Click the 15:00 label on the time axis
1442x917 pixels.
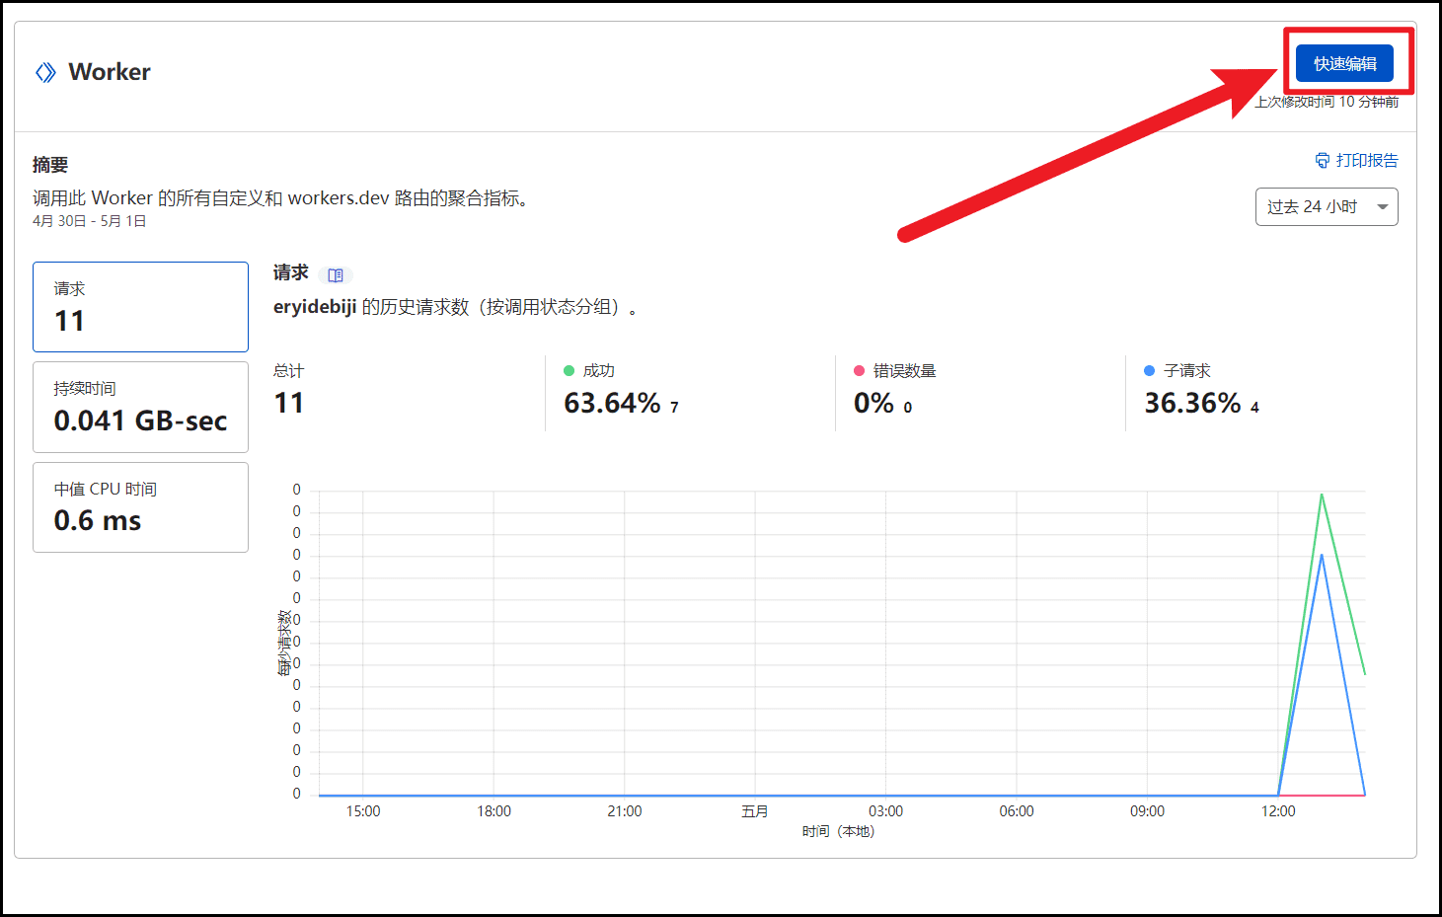[363, 811]
